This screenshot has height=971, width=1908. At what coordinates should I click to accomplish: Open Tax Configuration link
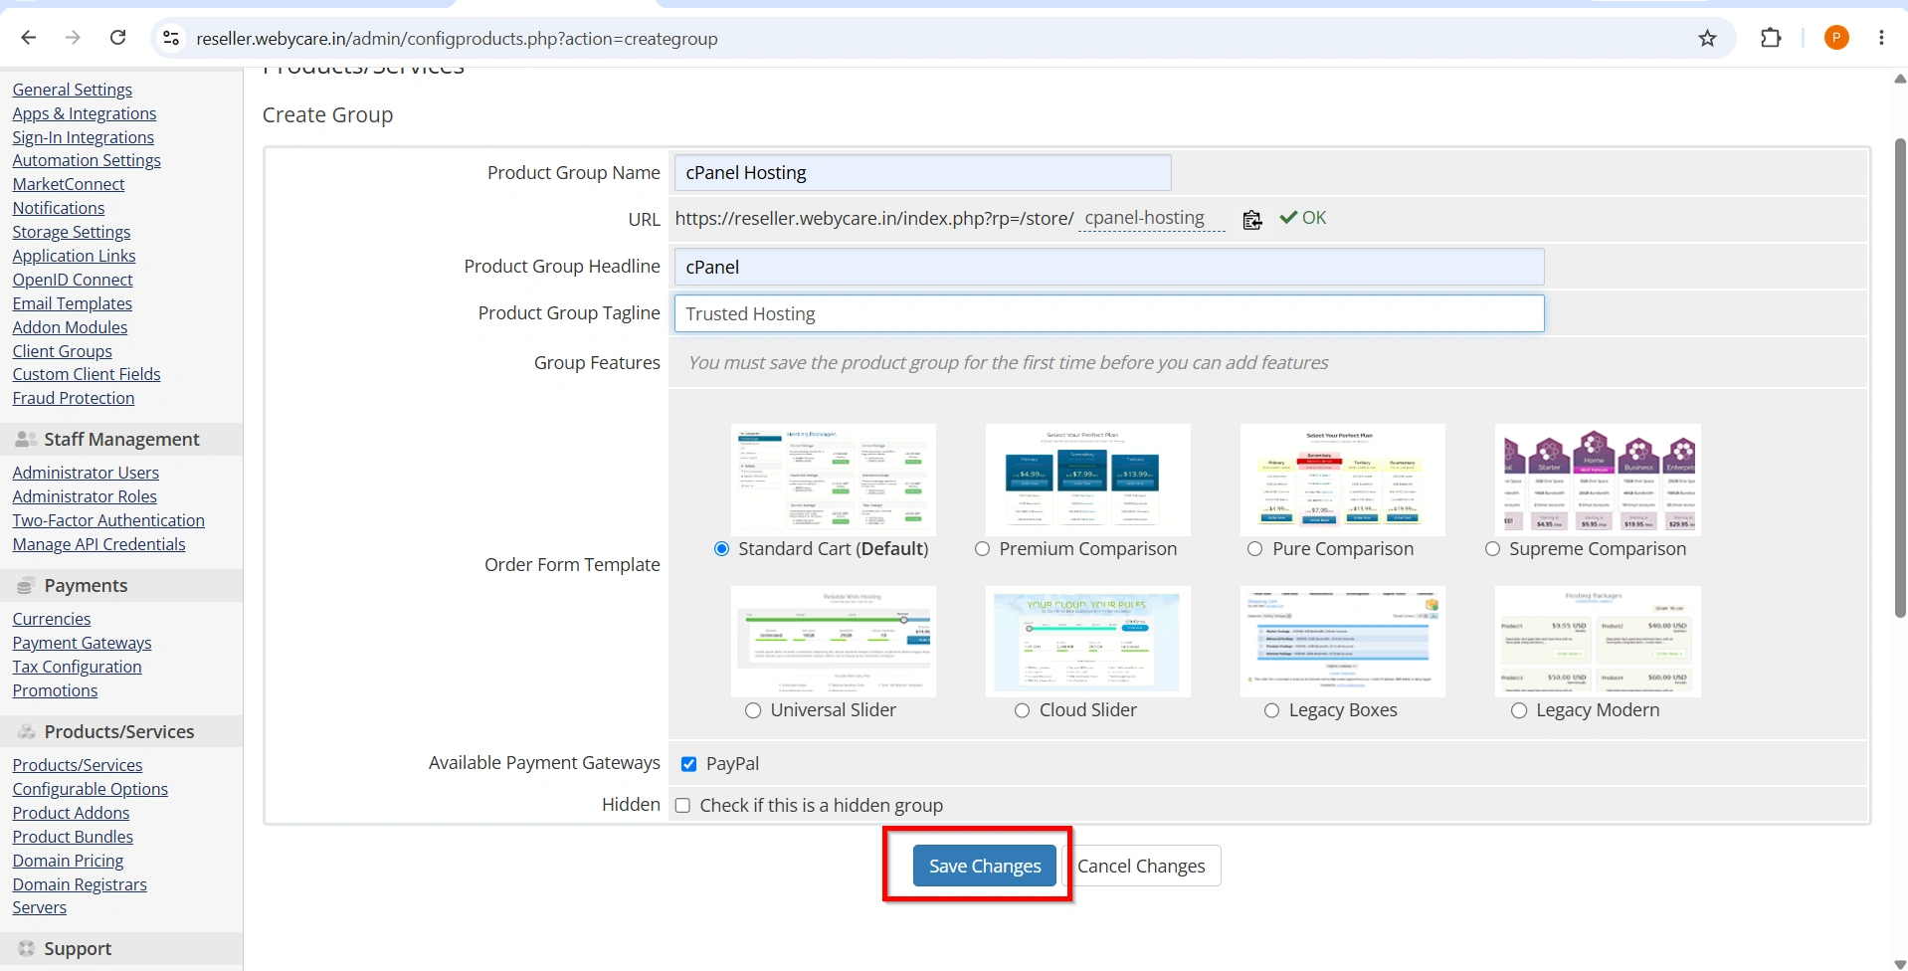click(78, 667)
